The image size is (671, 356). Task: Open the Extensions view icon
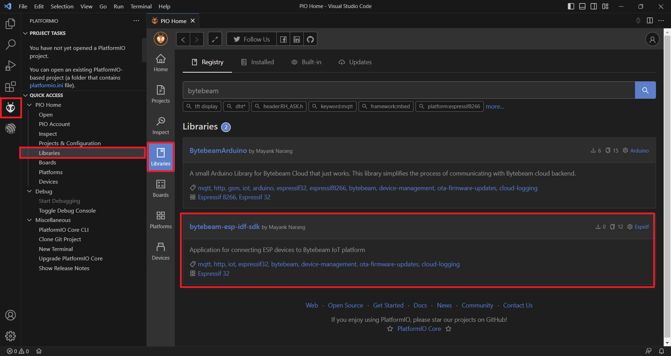pyautogui.click(x=10, y=87)
